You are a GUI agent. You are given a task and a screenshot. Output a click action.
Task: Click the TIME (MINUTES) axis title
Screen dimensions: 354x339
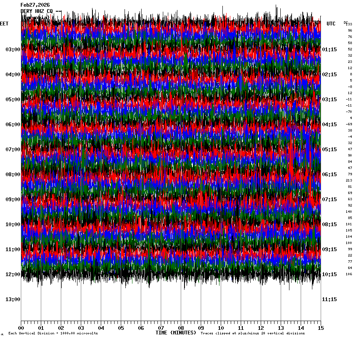[x=175, y=333]
